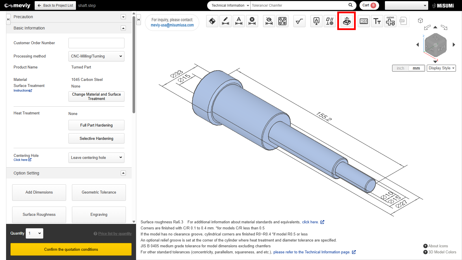Click the engraving tool highlighted in red
The width and height of the screenshot is (462, 260).
coord(346,21)
